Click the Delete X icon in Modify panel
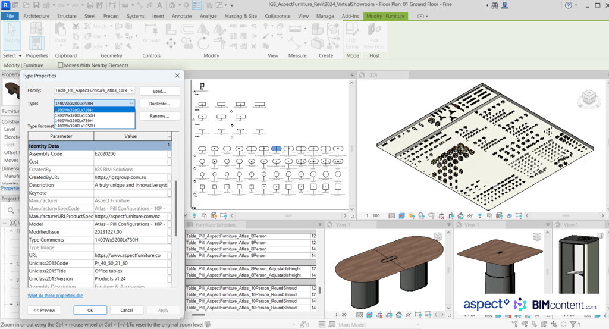This screenshot has height=329, width=609. [253, 46]
